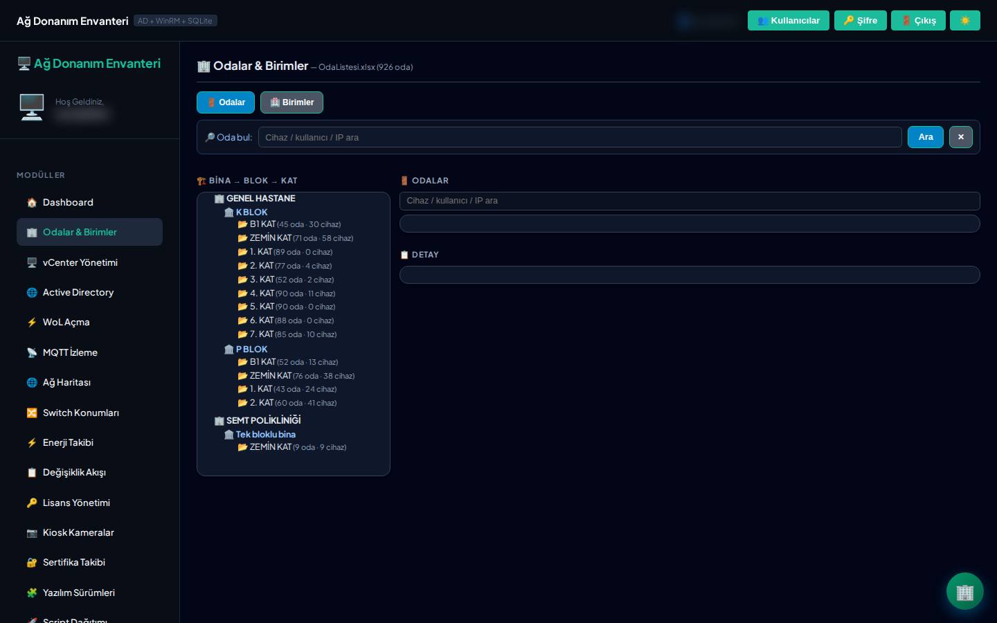Toggle the sun theme button
The image size is (997, 623).
point(965,21)
